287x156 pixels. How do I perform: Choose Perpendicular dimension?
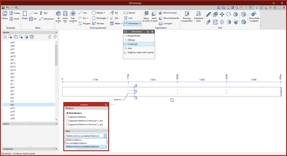click(139, 36)
